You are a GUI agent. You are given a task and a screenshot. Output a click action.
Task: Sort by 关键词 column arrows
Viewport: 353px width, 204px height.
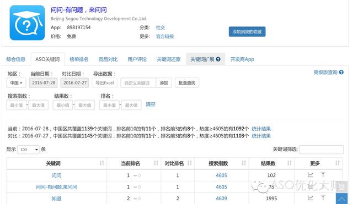[101, 163]
